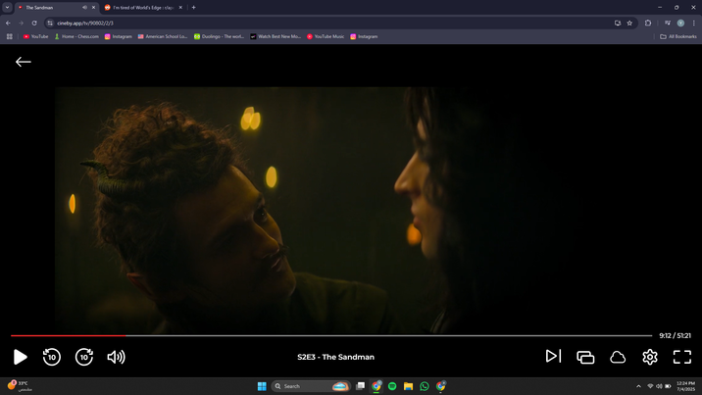Open a new browser tab
The image size is (702, 395).
coord(193,7)
